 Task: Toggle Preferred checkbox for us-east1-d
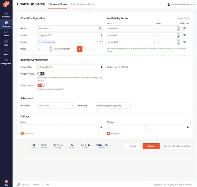point(184,42)
